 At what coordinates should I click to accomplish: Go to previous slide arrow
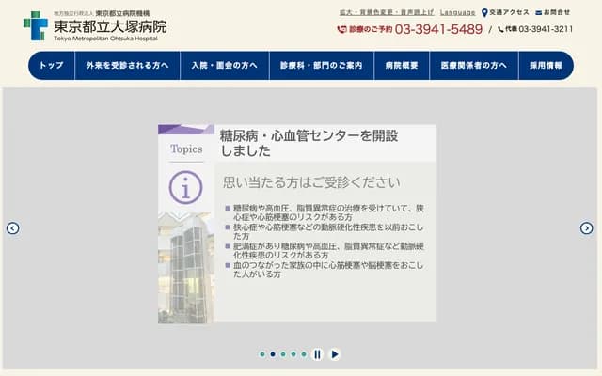tap(12, 228)
